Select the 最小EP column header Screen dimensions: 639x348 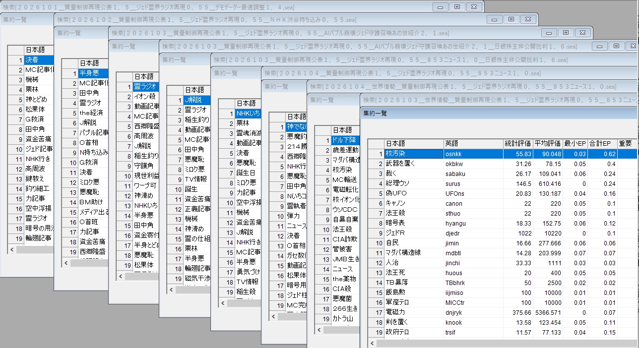click(575, 144)
